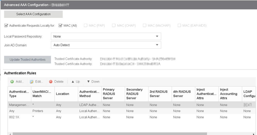
Task: Click the Edit rule pencil icon
Action: click(x=32, y=82)
